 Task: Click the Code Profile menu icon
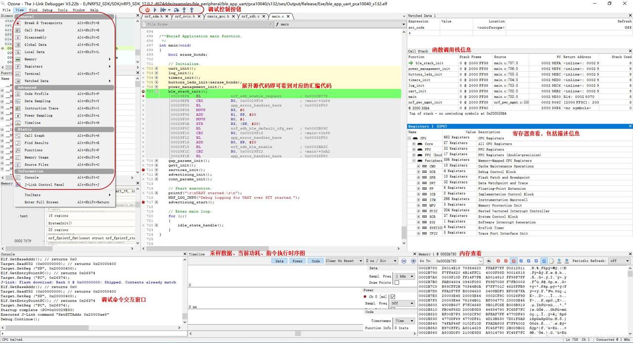(18, 94)
